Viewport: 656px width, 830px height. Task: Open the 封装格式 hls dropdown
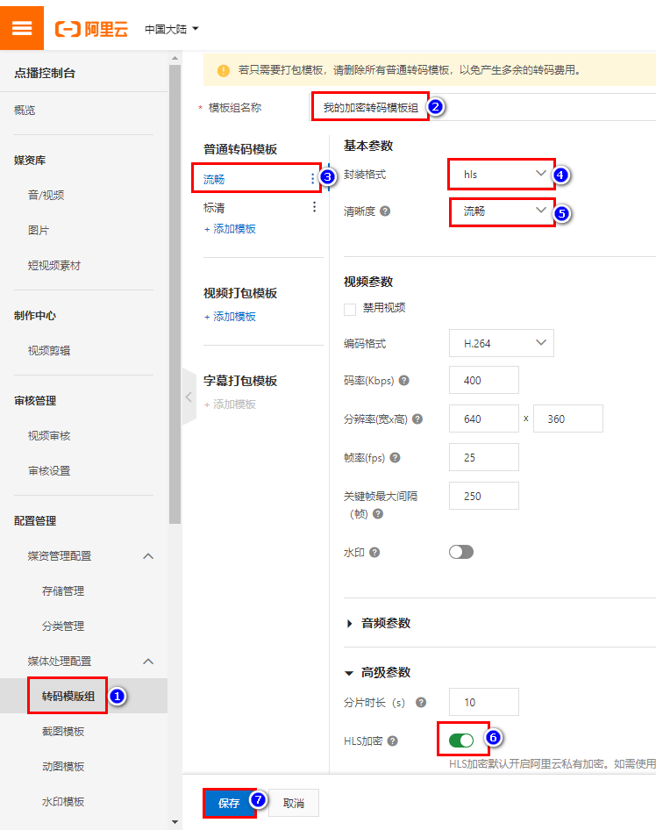[x=502, y=175]
